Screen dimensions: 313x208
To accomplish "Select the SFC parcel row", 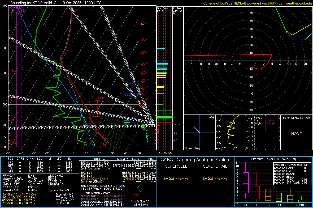I will point(40,163).
